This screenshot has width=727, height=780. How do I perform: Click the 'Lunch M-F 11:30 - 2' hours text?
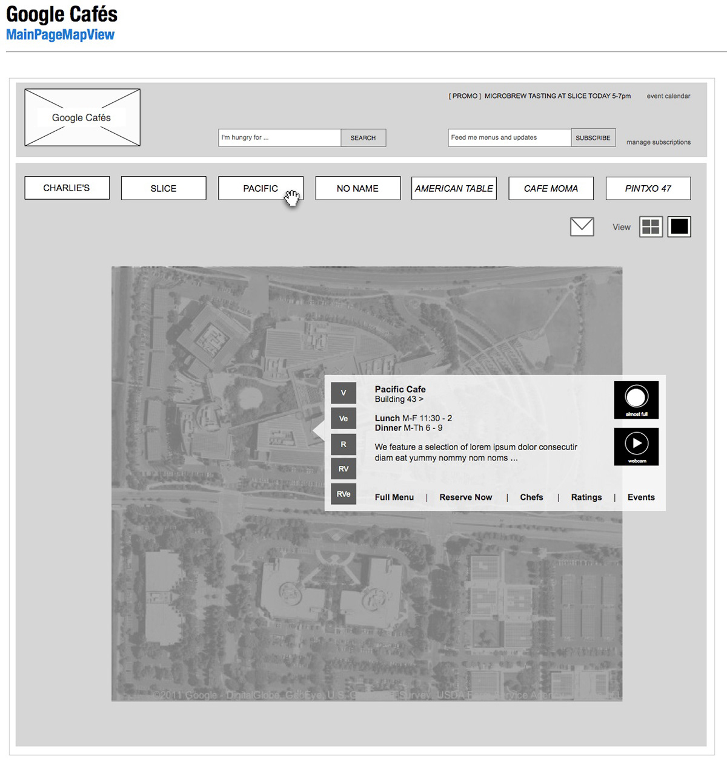(413, 418)
